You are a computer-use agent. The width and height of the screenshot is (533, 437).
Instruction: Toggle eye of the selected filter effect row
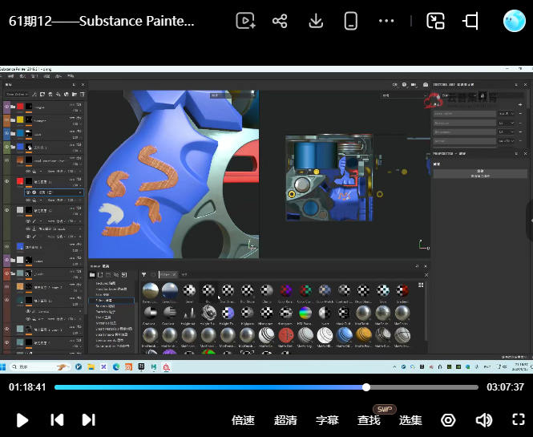(x=29, y=192)
